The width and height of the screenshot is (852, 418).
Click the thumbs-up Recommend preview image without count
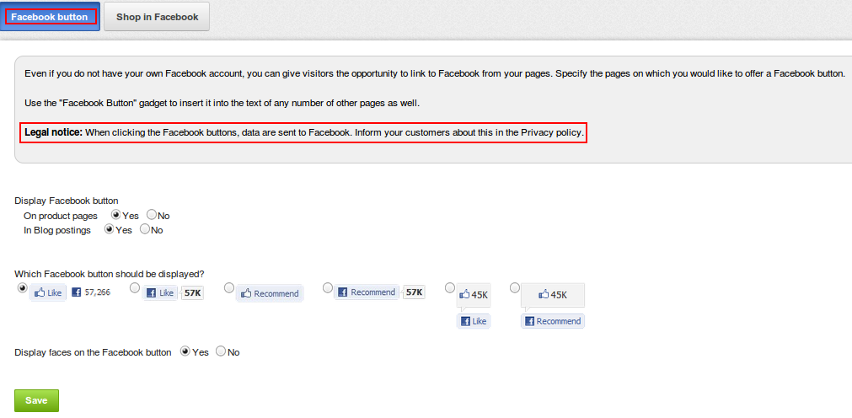pos(270,293)
